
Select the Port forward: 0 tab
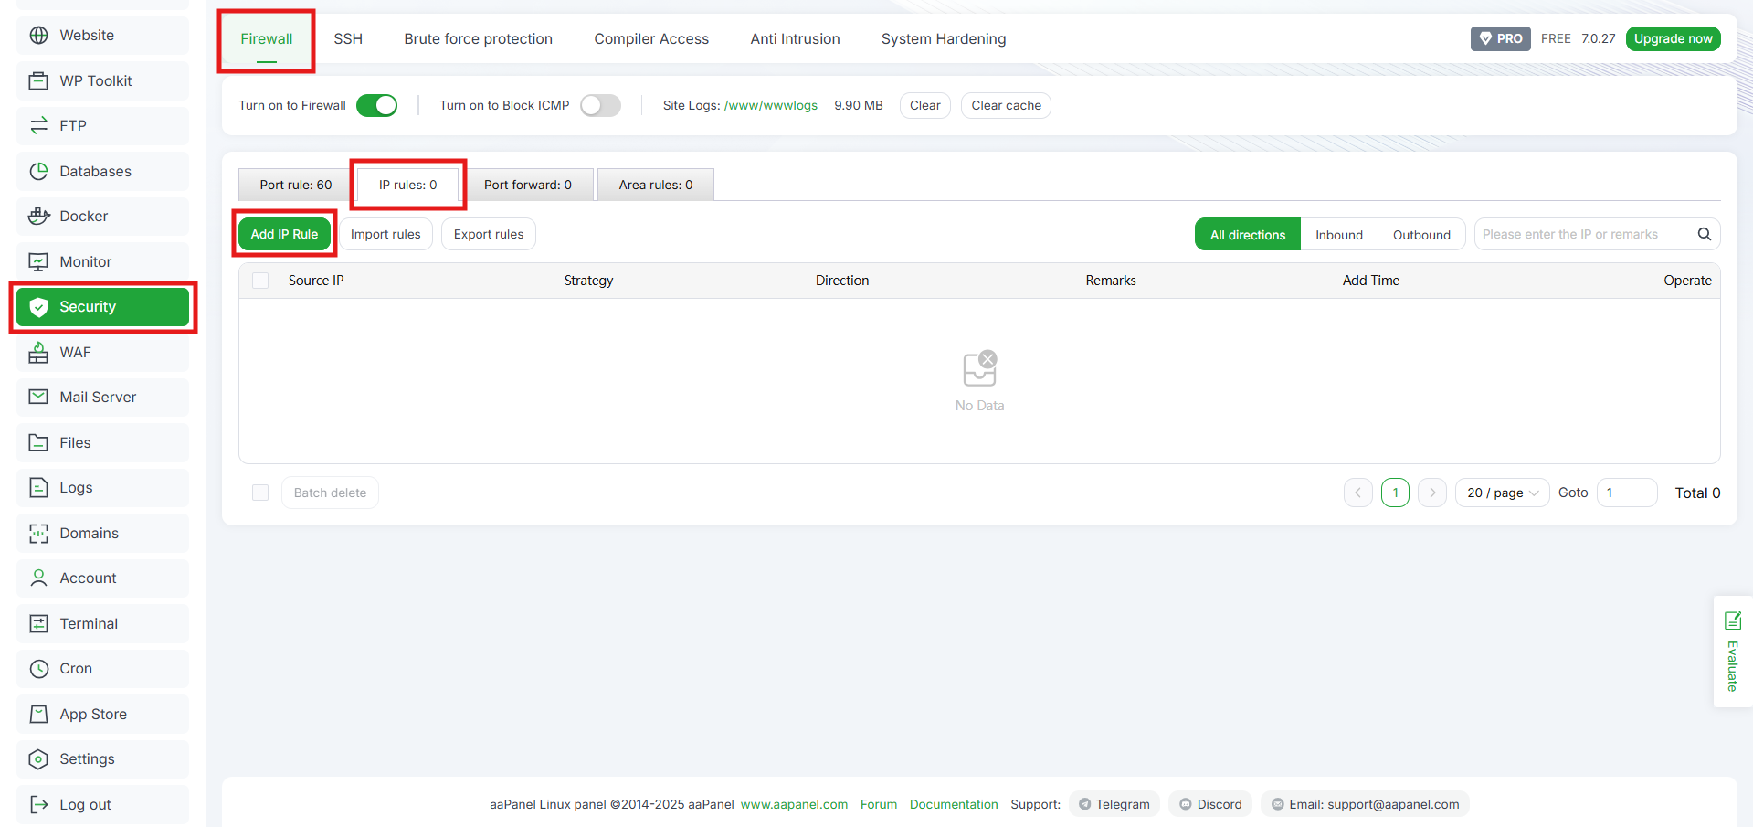[528, 185]
